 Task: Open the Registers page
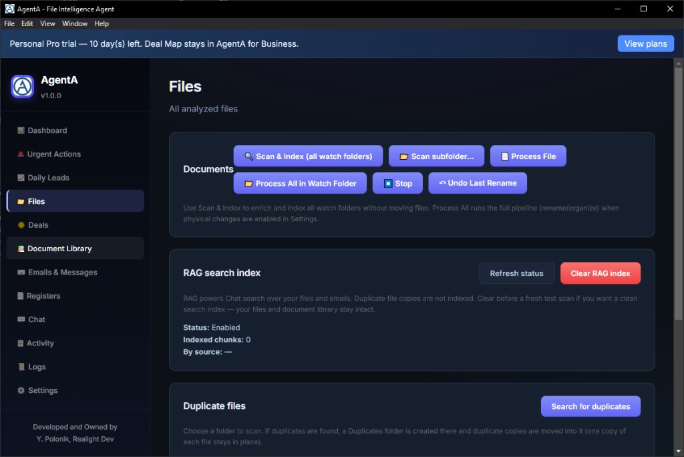coord(75,295)
